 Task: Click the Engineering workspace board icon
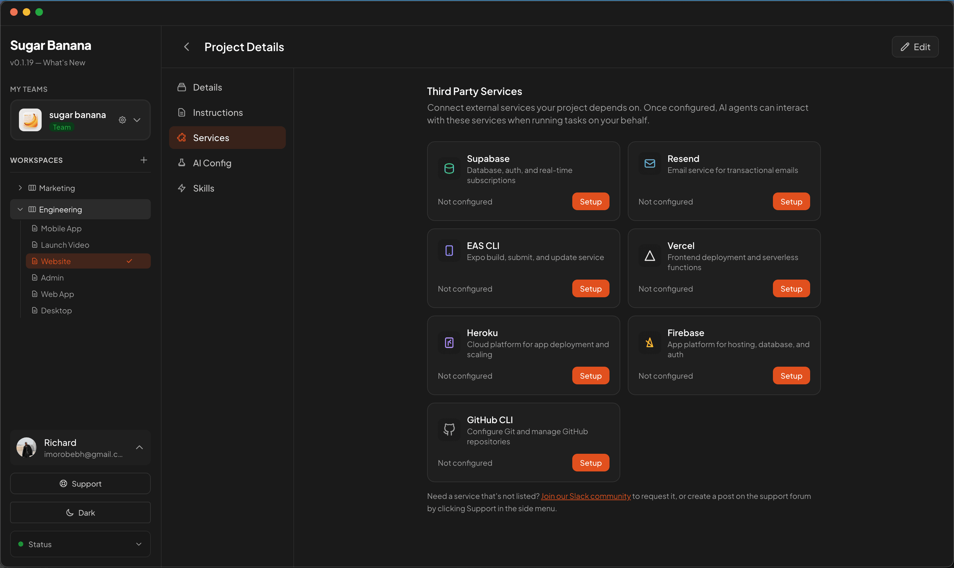[32, 209]
